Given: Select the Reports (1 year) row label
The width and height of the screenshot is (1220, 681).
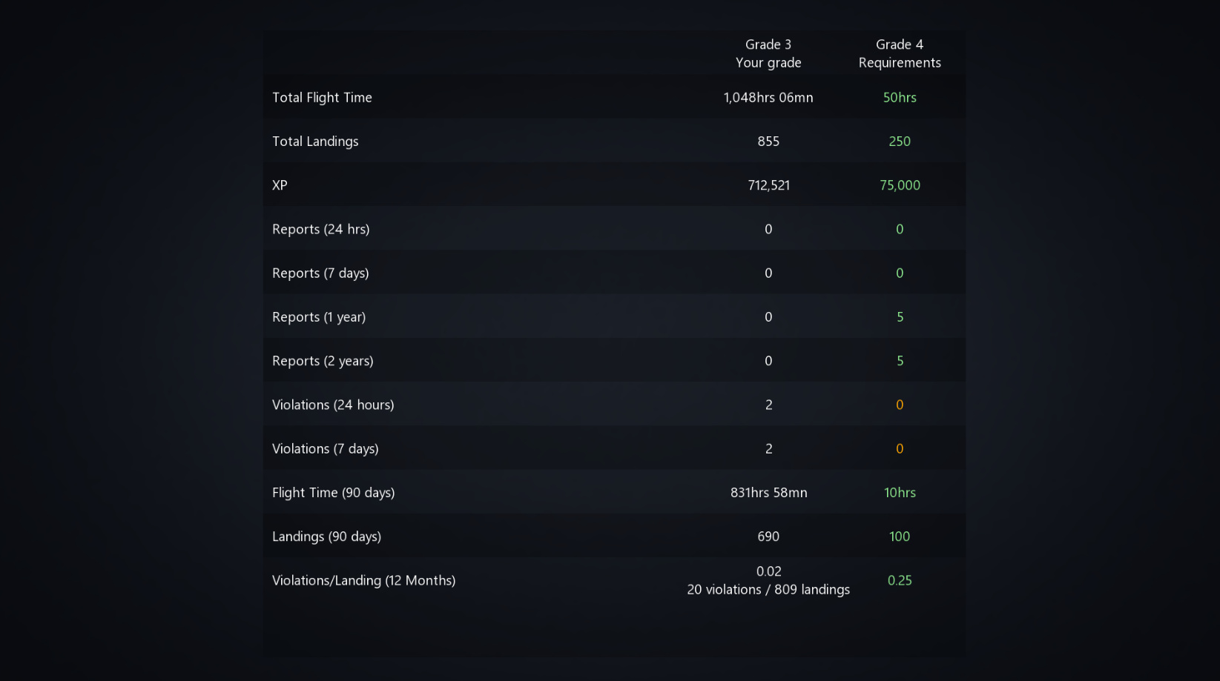Looking at the screenshot, I should pos(319,316).
